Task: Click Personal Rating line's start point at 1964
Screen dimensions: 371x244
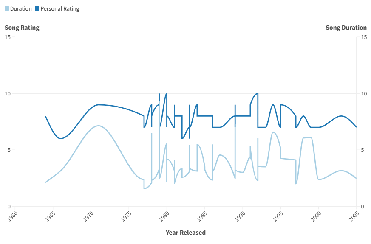Action: [45, 116]
